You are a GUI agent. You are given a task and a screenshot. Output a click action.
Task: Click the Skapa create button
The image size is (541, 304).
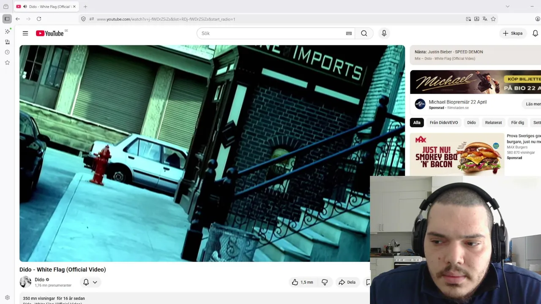[x=512, y=33]
